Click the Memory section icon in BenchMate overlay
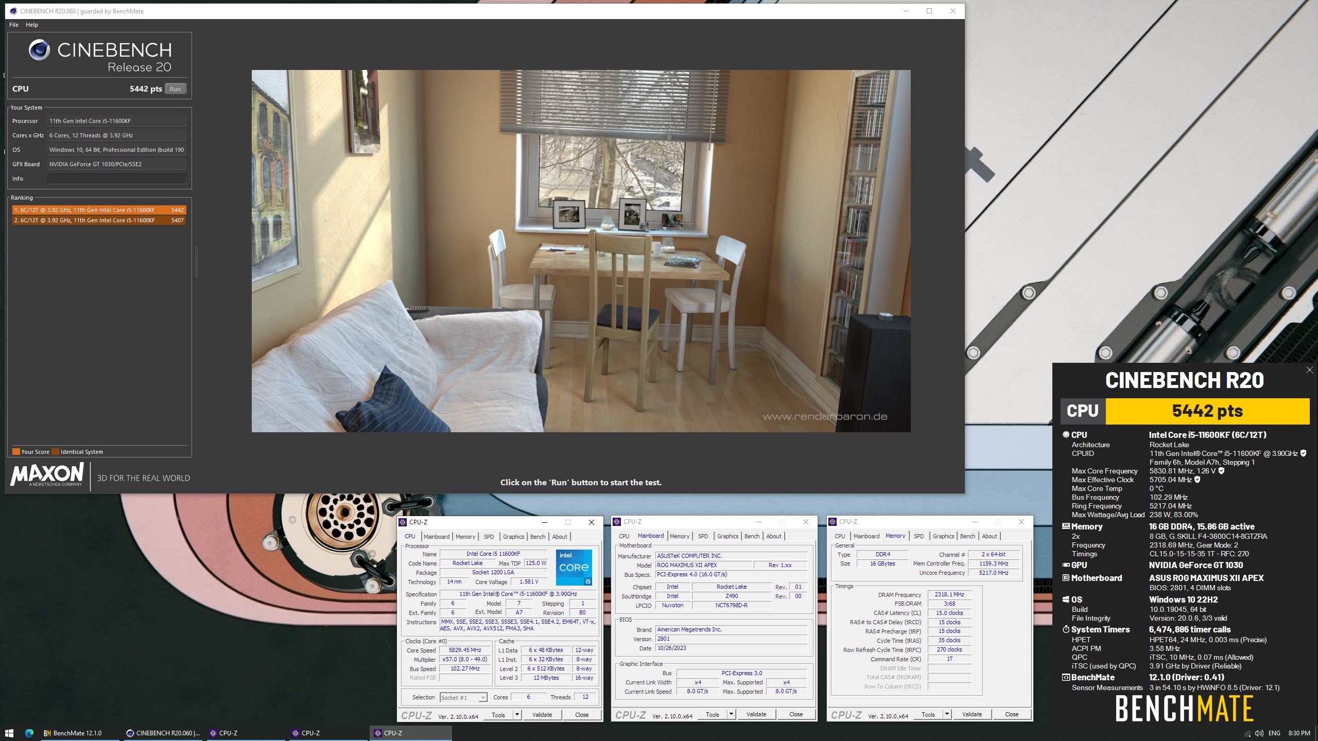Image resolution: width=1318 pixels, height=741 pixels. (x=1066, y=526)
